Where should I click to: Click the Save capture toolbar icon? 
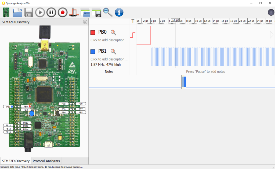click(28, 12)
